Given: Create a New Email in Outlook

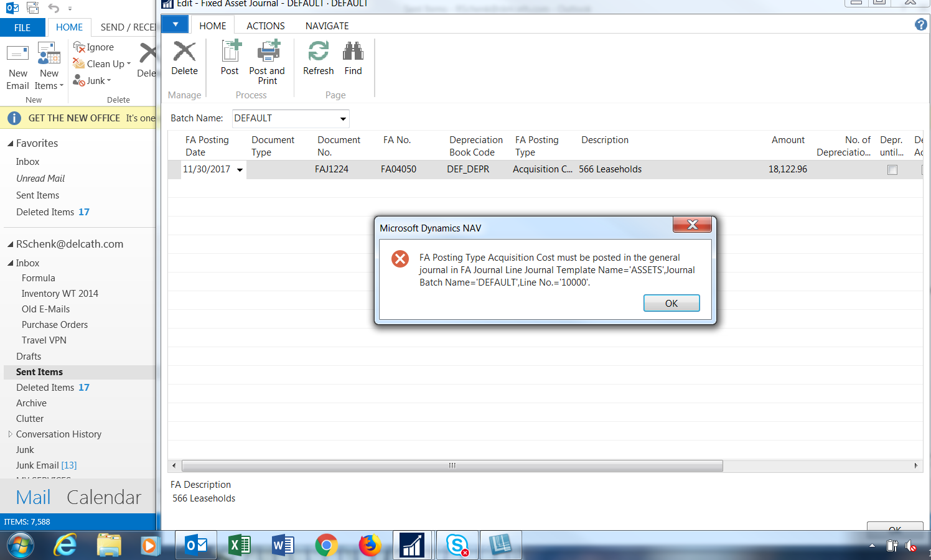Looking at the screenshot, I should click(x=18, y=67).
